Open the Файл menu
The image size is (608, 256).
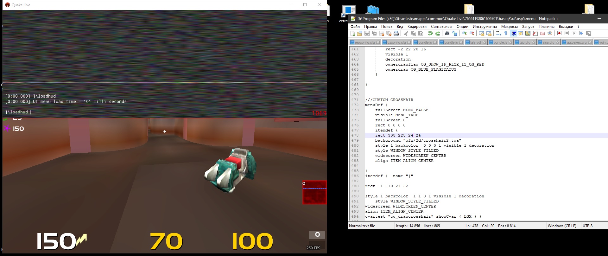[355, 27]
